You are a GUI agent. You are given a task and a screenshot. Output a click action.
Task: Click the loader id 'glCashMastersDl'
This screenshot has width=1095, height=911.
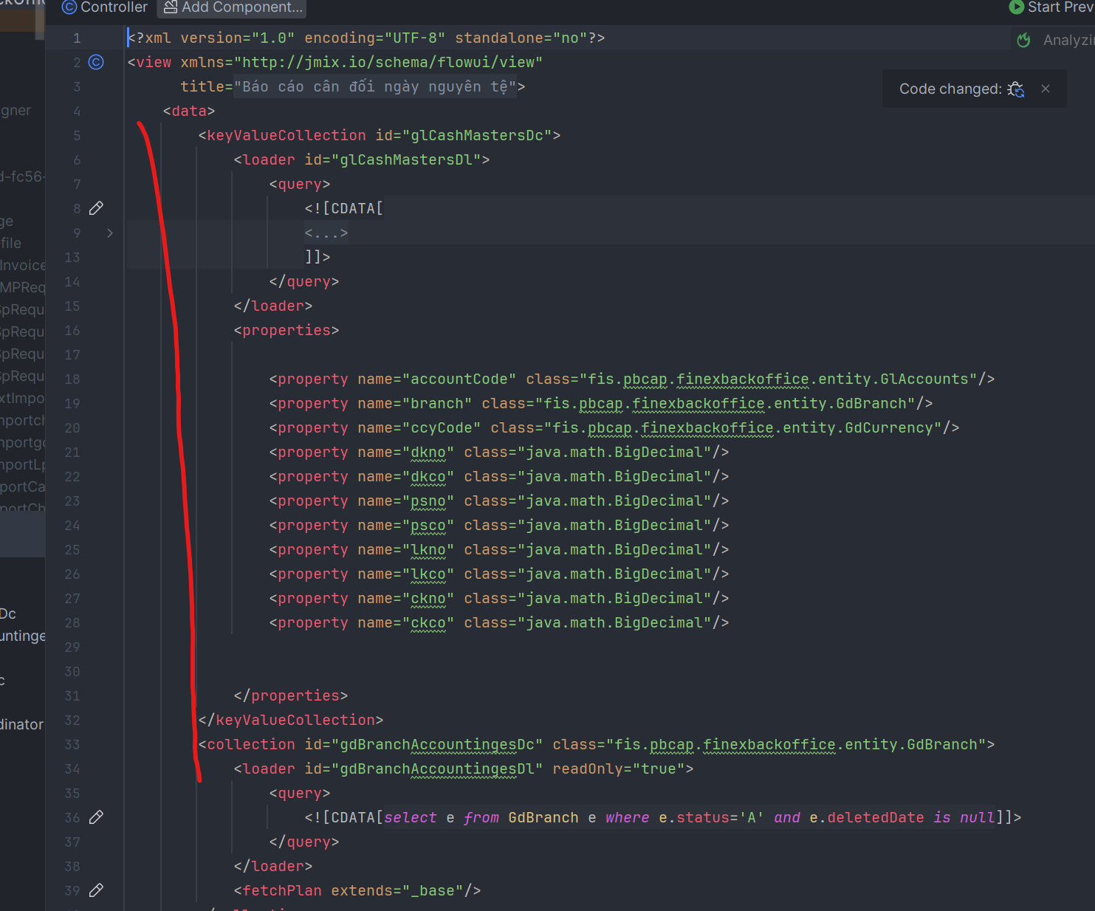406,159
